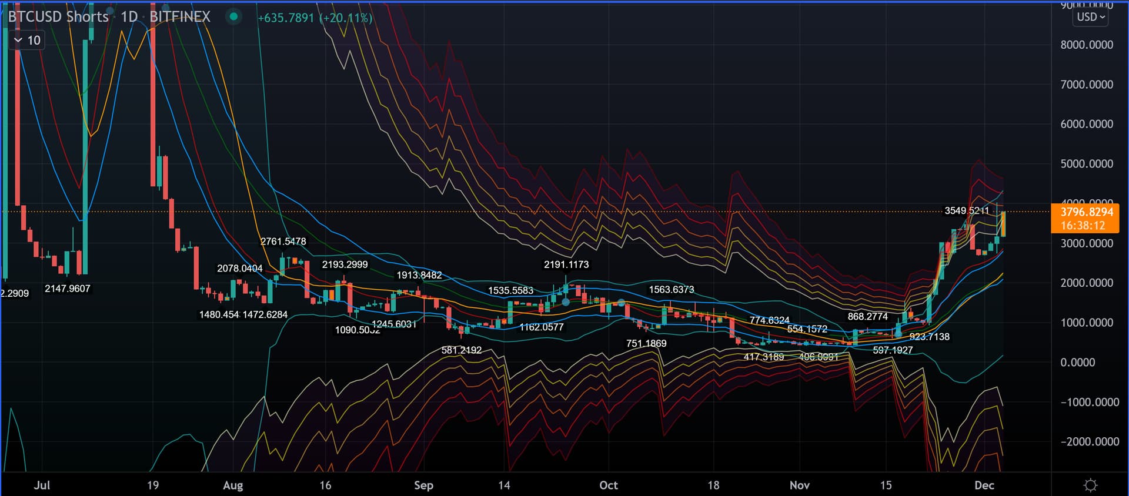Click the green market status dot
Image resolution: width=1129 pixels, height=496 pixels.
coord(233,16)
